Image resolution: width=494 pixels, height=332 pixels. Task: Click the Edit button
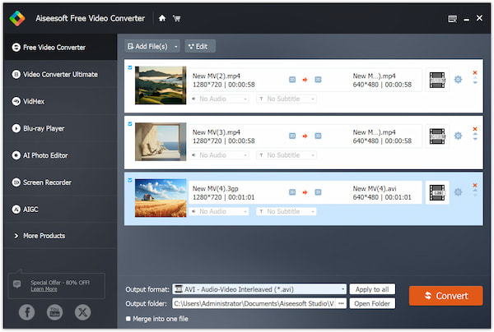click(200, 47)
